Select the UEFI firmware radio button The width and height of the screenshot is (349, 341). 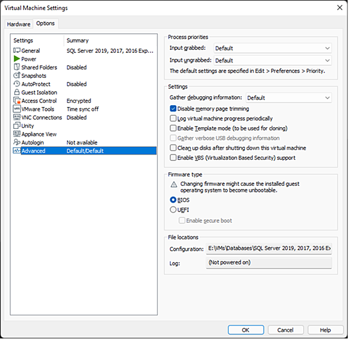click(173, 210)
